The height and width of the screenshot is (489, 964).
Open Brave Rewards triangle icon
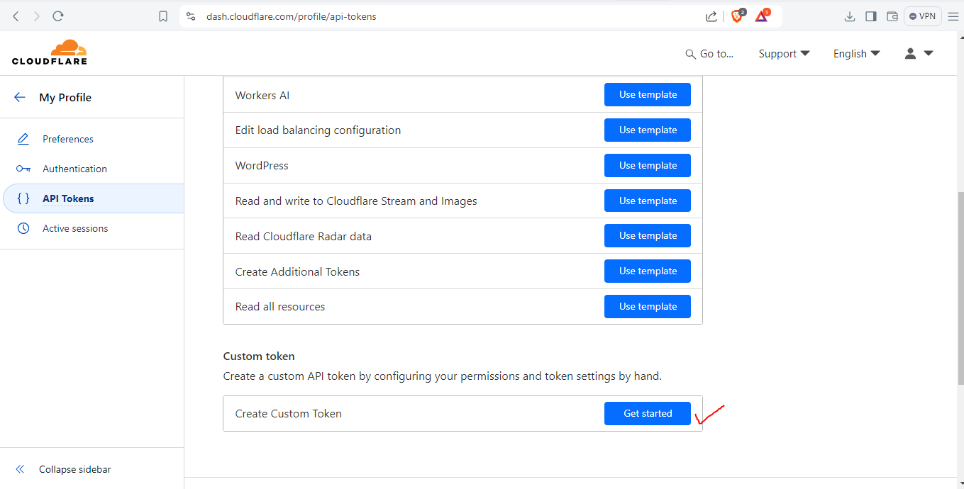point(762,16)
